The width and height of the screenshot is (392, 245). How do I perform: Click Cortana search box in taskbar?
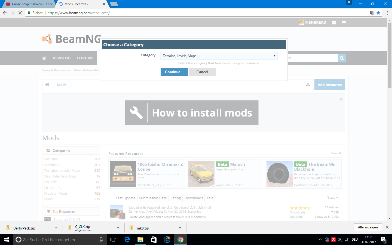pos(60,240)
